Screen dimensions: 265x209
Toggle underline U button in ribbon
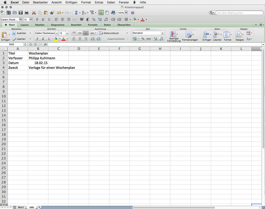point(49,39)
